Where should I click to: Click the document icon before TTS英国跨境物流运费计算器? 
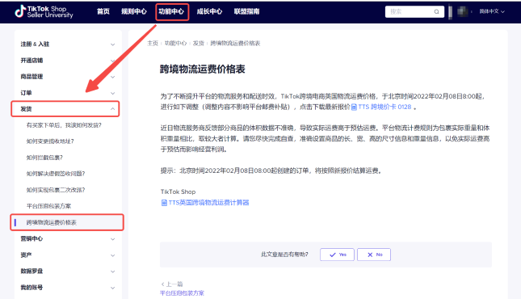pyautogui.click(x=164, y=203)
